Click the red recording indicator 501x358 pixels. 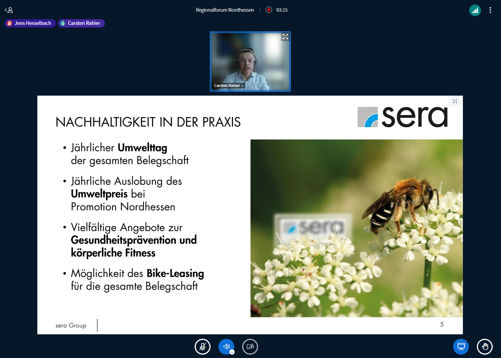(269, 10)
